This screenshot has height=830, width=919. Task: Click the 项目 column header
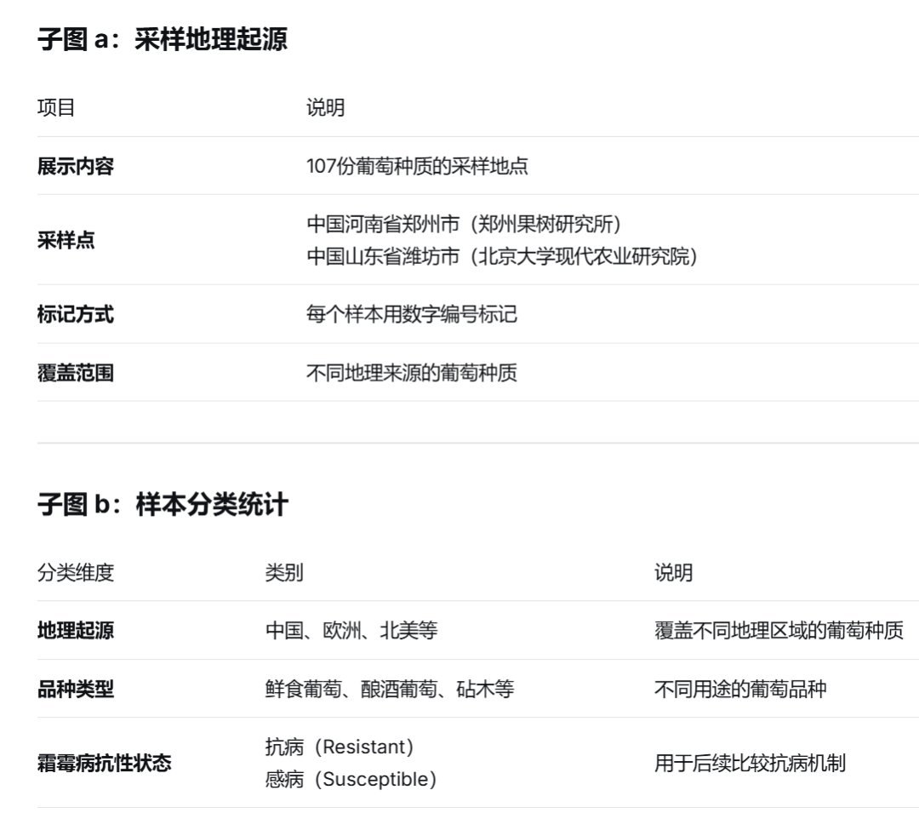(x=56, y=108)
